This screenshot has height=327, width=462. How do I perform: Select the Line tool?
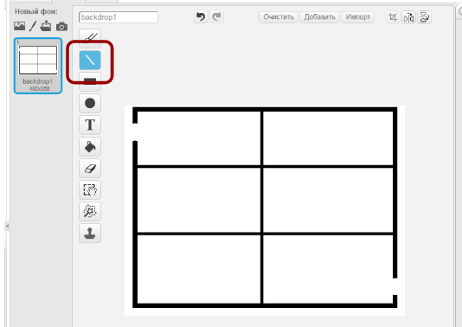90,60
